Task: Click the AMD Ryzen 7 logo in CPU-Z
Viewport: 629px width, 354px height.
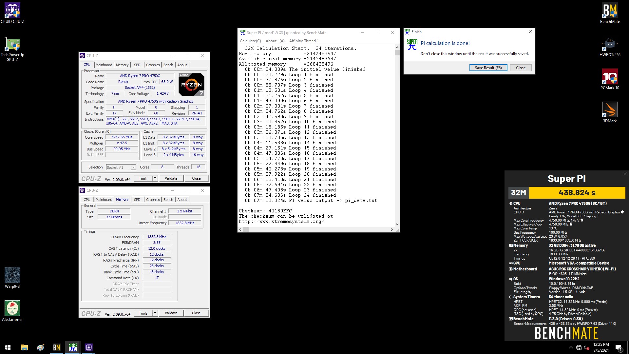Action: pyautogui.click(x=191, y=85)
